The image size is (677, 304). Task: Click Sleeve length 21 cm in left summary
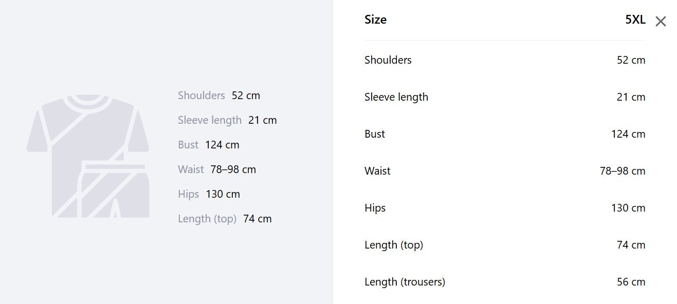(227, 120)
